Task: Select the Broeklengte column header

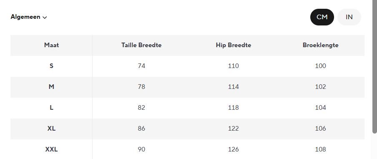Action: (x=321, y=45)
